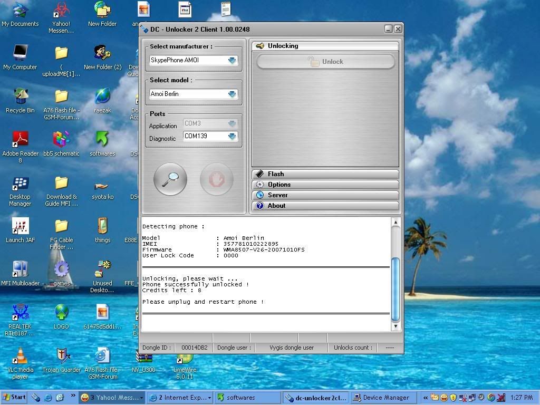Screen dimensions: 540x405
Task: Click 'Vygis dongle user' in status bar
Action: [292, 348]
